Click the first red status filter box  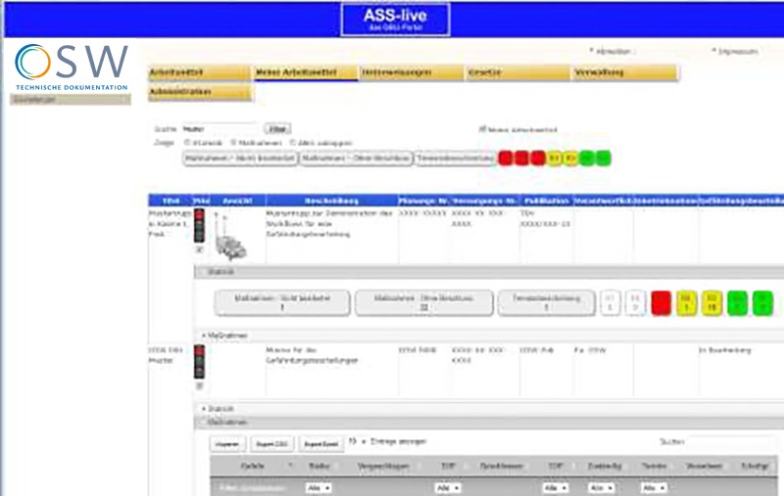coord(506,157)
